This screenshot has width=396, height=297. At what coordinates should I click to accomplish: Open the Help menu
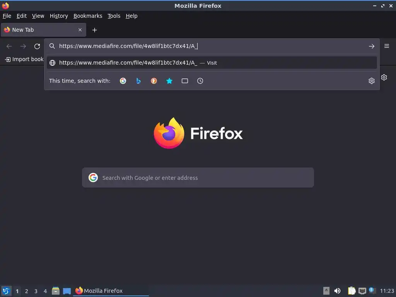tap(131, 16)
